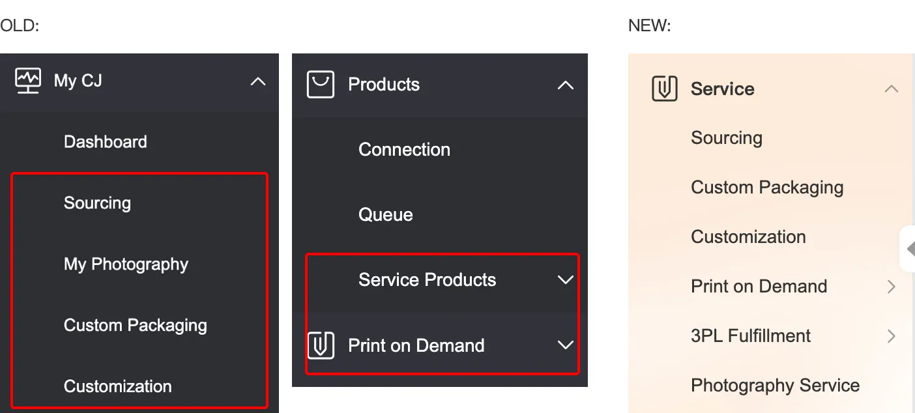The image size is (915, 413).
Task: Open Queue under Products
Action: (x=385, y=215)
